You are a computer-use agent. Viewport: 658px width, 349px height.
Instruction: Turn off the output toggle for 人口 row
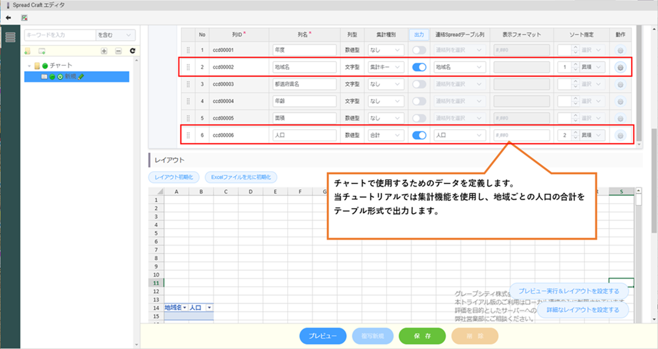(419, 135)
